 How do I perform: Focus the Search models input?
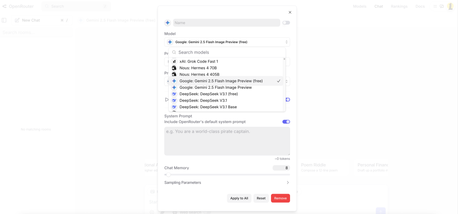click(x=227, y=52)
